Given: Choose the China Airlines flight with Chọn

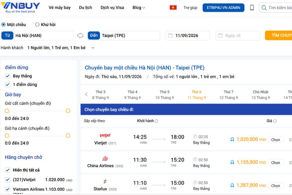Looking at the screenshot, I should [x=276, y=163].
